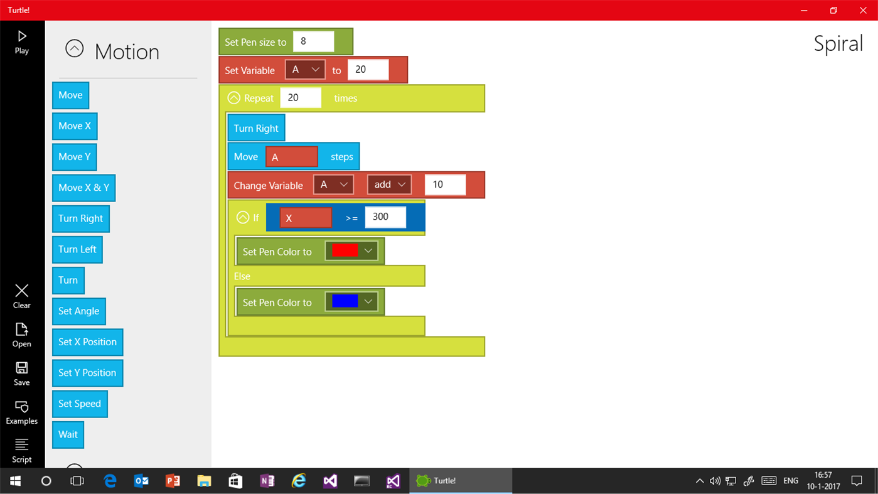Collapse the Motion block category
The image size is (878, 494).
tap(74, 48)
